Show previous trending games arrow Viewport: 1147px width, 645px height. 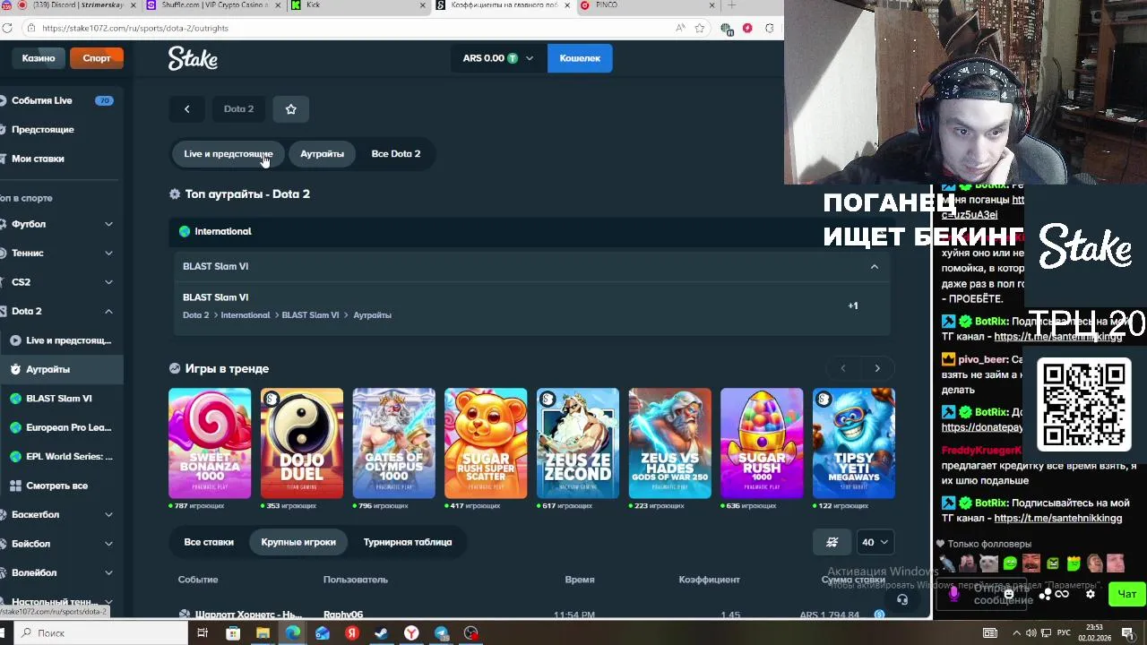click(x=842, y=368)
